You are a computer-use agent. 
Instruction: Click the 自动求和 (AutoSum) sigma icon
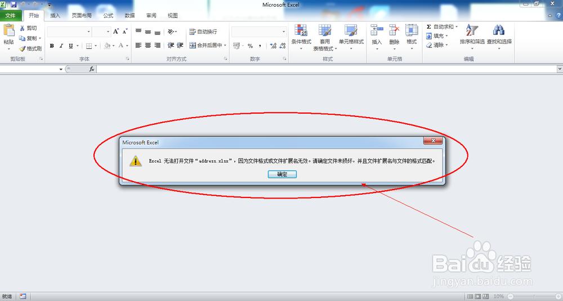click(429, 26)
